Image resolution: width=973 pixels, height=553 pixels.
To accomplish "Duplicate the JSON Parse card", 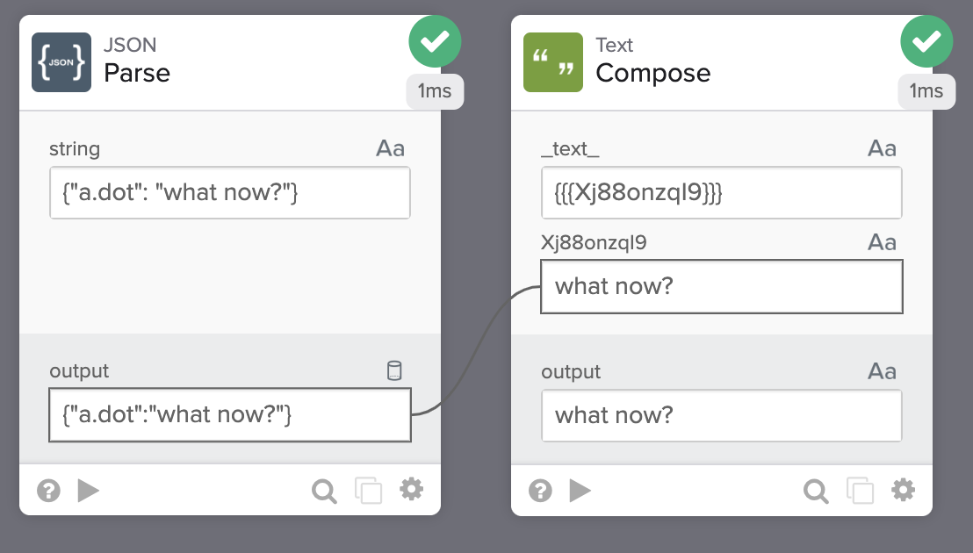I will 368,491.
